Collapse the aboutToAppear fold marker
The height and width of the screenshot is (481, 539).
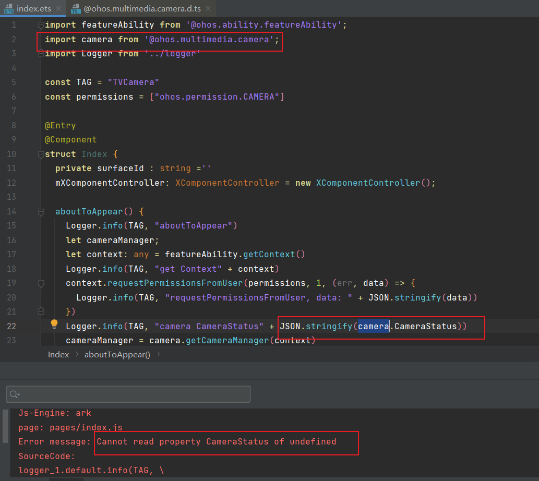pos(41,212)
